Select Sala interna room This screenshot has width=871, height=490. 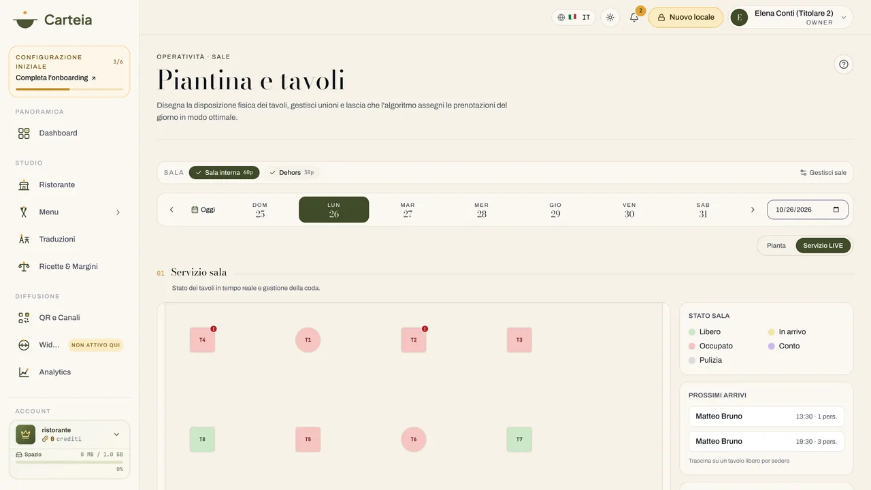(x=224, y=173)
